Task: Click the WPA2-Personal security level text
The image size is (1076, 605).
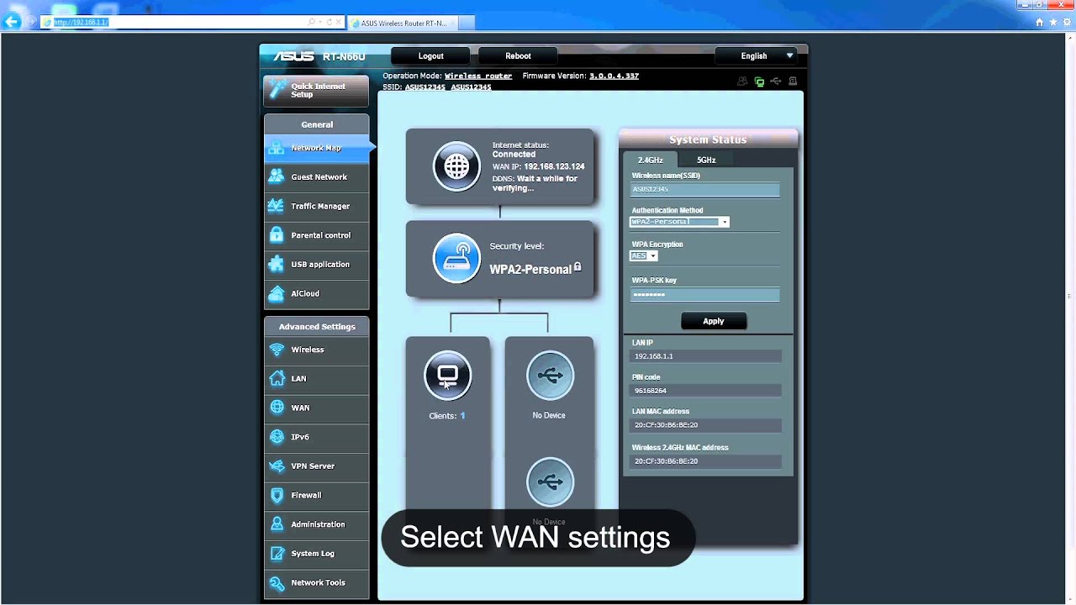Action: 530,270
